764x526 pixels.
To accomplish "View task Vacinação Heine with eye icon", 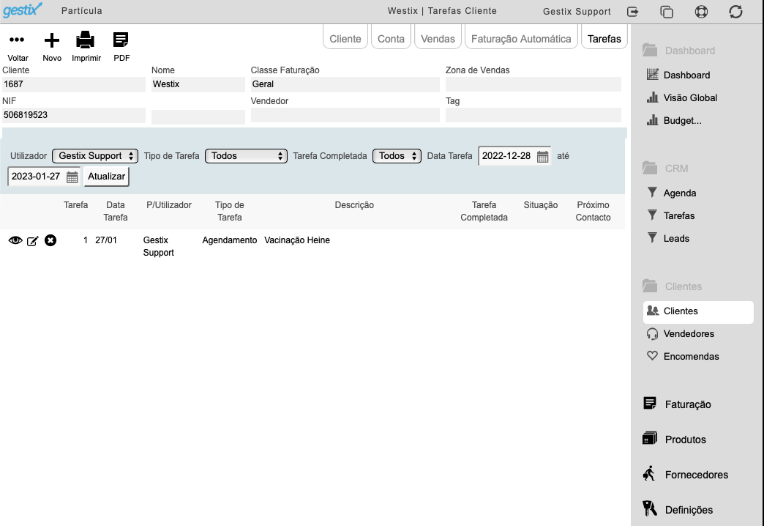I will point(15,240).
